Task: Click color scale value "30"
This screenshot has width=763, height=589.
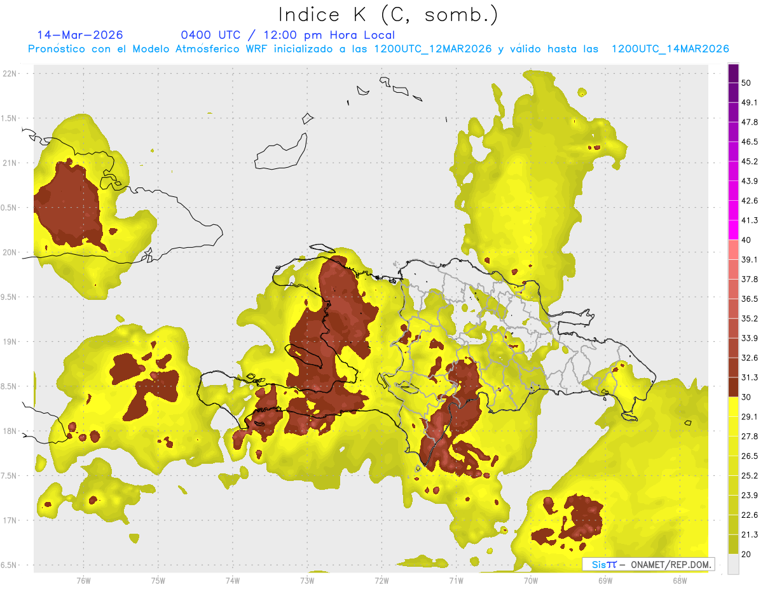Action: 746,397
